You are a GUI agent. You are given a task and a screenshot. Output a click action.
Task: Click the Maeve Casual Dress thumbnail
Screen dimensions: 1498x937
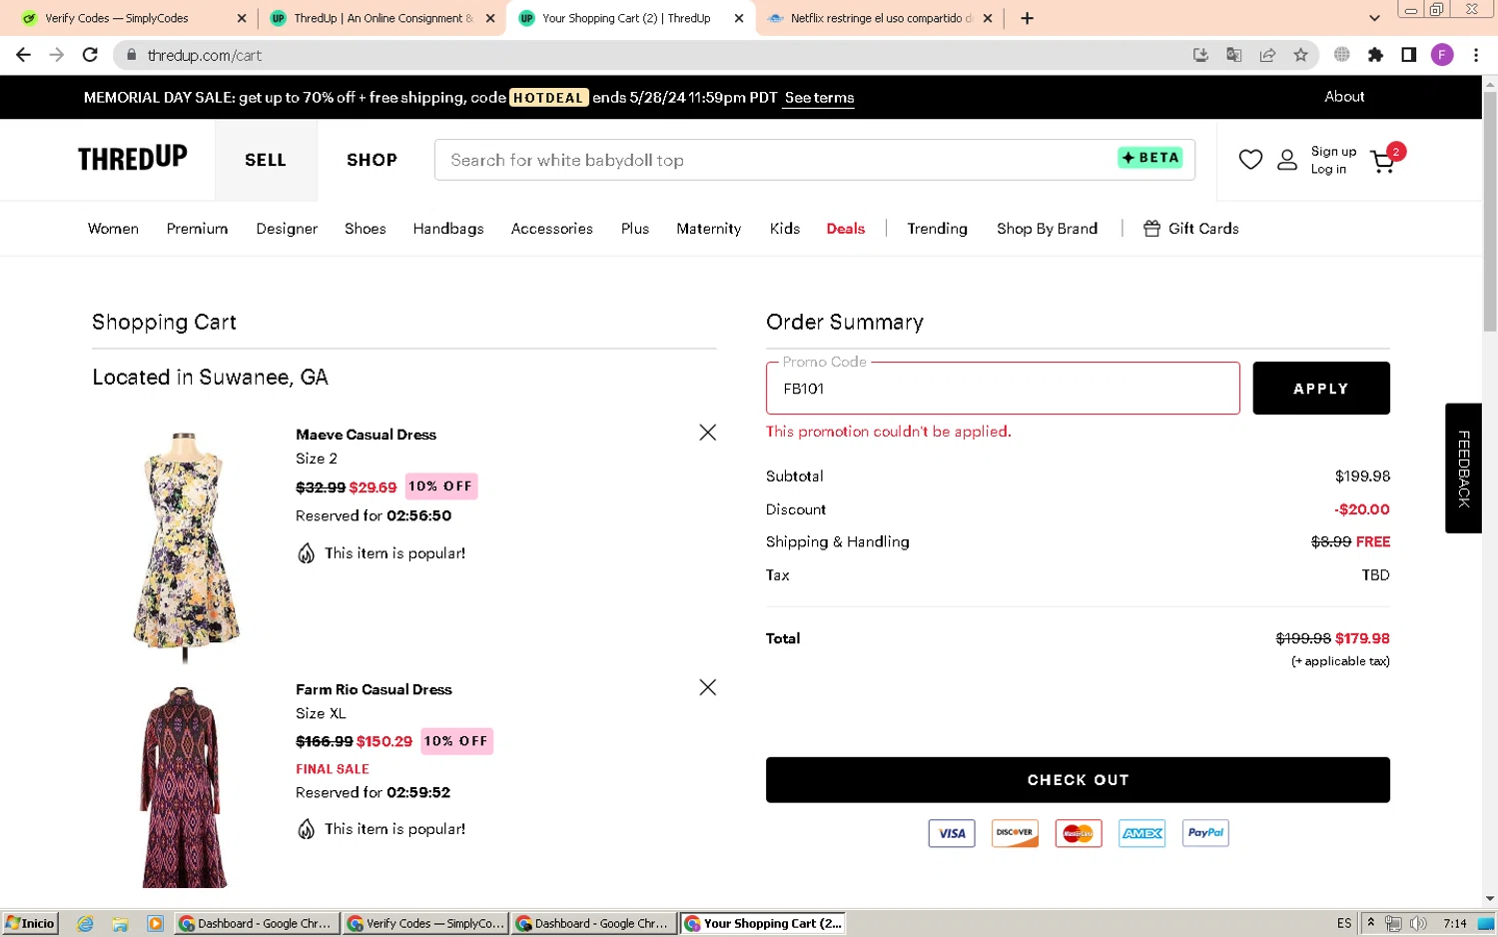185,547
